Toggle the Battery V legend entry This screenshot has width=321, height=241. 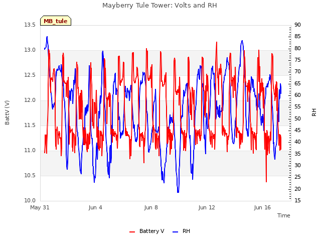coord(147,231)
